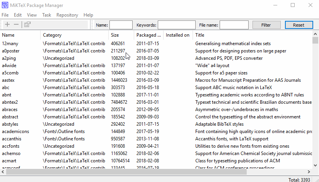Open the Help menu
The width and height of the screenshot is (319, 182).
coord(88,15)
